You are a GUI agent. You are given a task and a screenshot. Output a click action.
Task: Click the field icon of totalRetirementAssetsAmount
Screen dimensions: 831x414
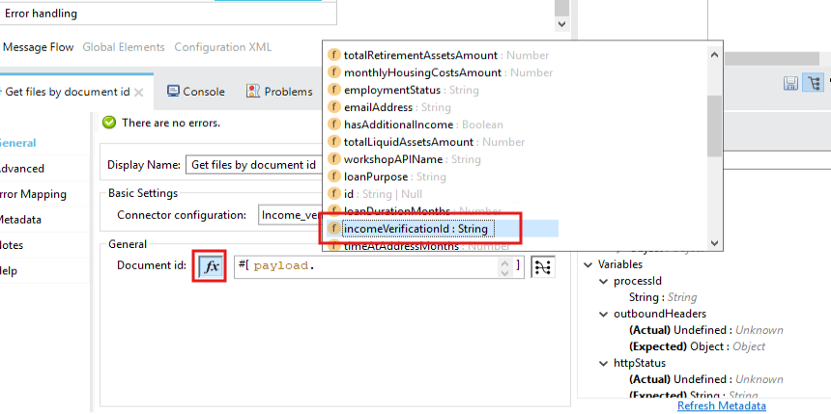(x=334, y=55)
